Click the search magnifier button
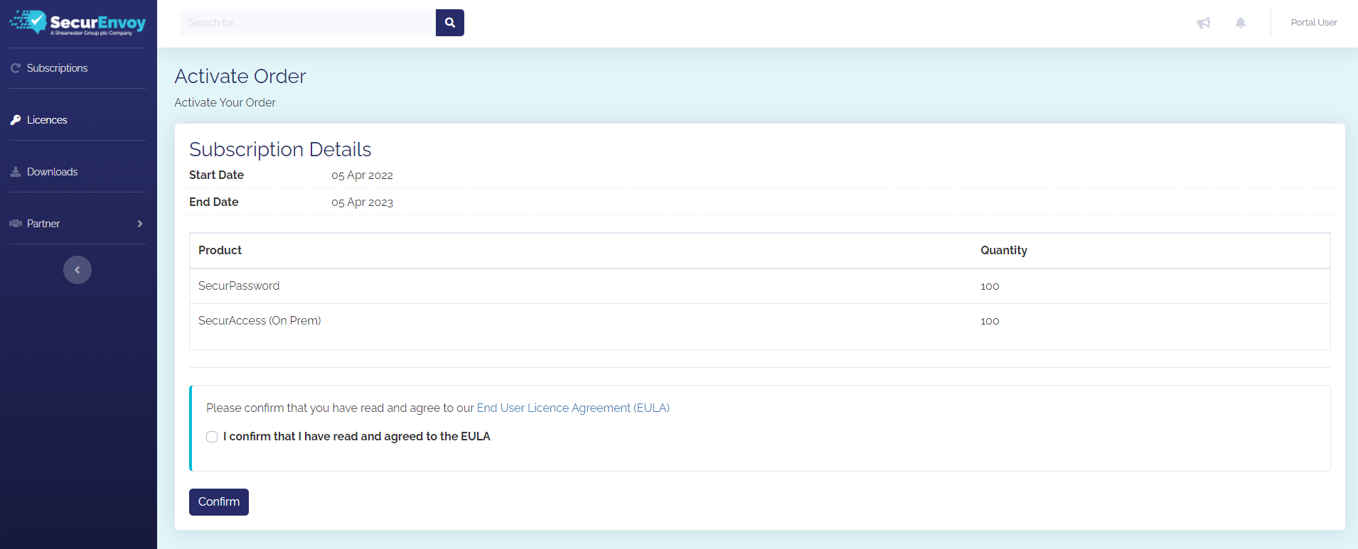Screen dimensions: 1358x549 pyautogui.click(x=450, y=23)
